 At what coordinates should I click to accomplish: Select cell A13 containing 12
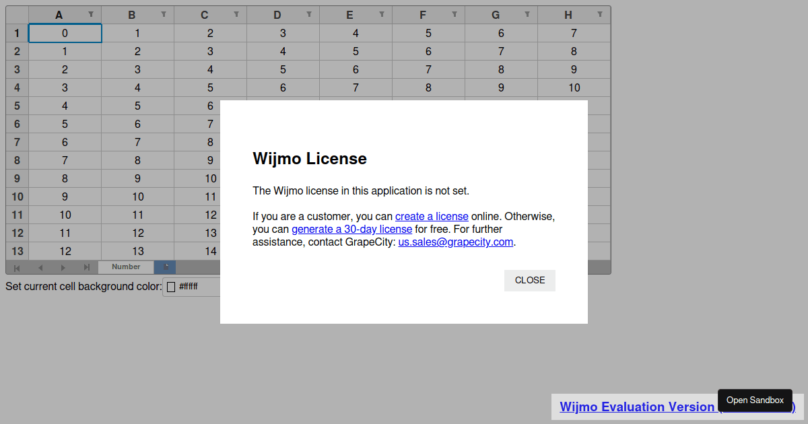click(x=65, y=251)
